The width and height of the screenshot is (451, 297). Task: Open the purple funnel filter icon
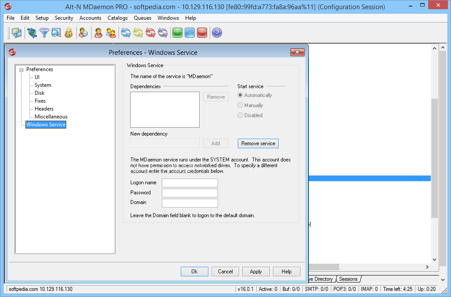pyautogui.click(x=44, y=33)
